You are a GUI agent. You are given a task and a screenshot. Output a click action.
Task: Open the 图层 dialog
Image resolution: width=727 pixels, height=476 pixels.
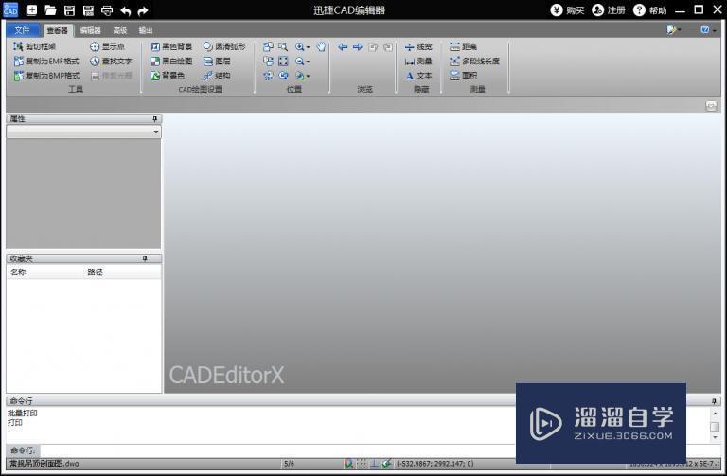coord(218,61)
